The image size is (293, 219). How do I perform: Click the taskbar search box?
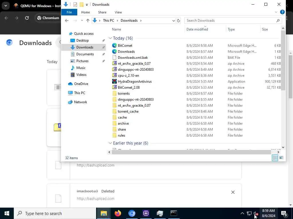(x=55, y=213)
